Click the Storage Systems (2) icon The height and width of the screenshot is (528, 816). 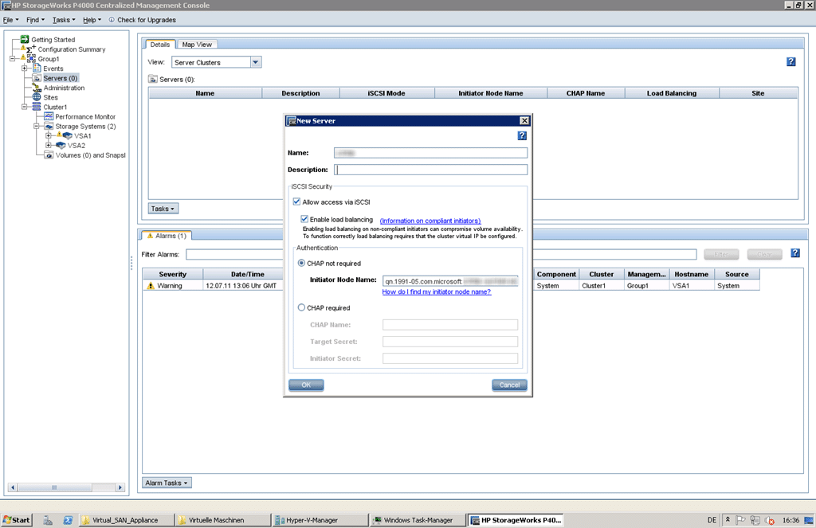(x=49, y=127)
